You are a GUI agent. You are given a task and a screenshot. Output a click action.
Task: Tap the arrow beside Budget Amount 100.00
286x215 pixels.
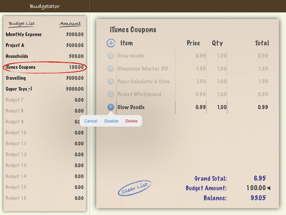click(269, 188)
